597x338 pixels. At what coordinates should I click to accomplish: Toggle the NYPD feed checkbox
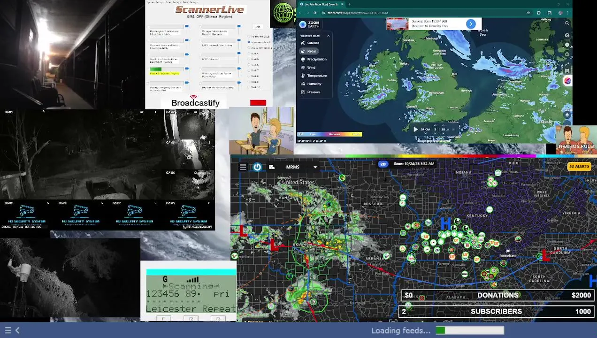[200, 55]
